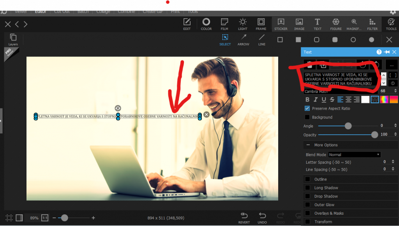Adjust the Angle value stepper
The width and height of the screenshot is (399, 226).
pyautogui.click(x=395, y=125)
